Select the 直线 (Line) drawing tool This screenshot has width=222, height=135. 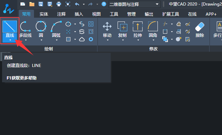10,26
